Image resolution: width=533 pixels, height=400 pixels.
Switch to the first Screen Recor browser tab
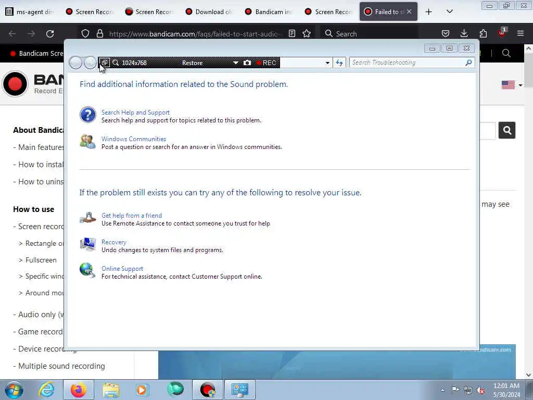[x=90, y=11]
